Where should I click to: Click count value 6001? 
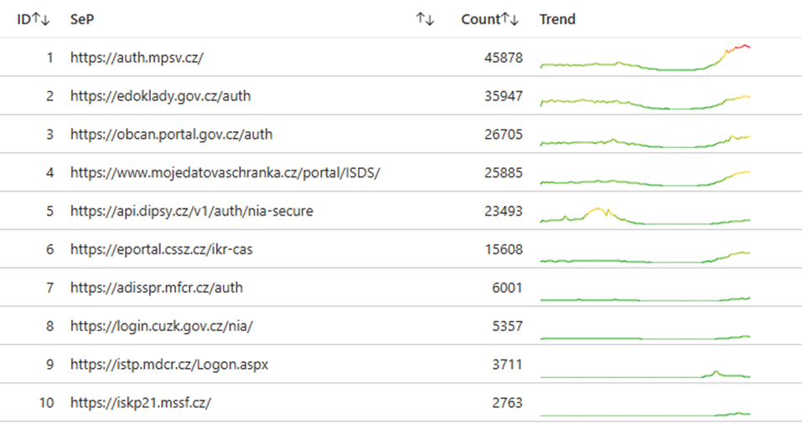click(x=507, y=287)
